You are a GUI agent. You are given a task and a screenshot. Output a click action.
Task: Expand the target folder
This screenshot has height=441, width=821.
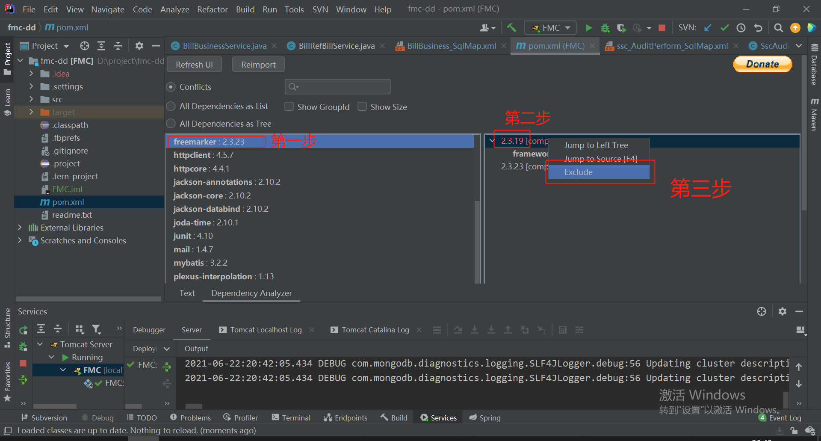(31, 112)
